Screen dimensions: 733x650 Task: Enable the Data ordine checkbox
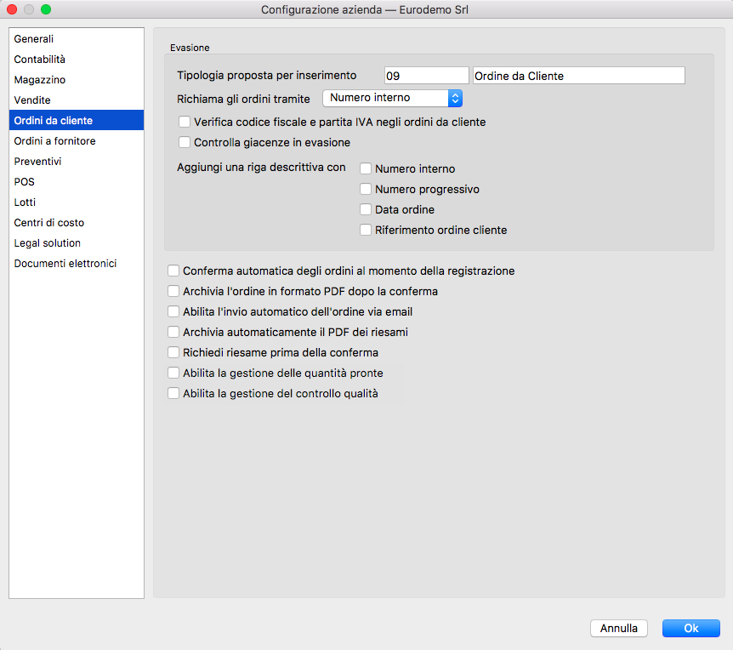click(x=366, y=209)
